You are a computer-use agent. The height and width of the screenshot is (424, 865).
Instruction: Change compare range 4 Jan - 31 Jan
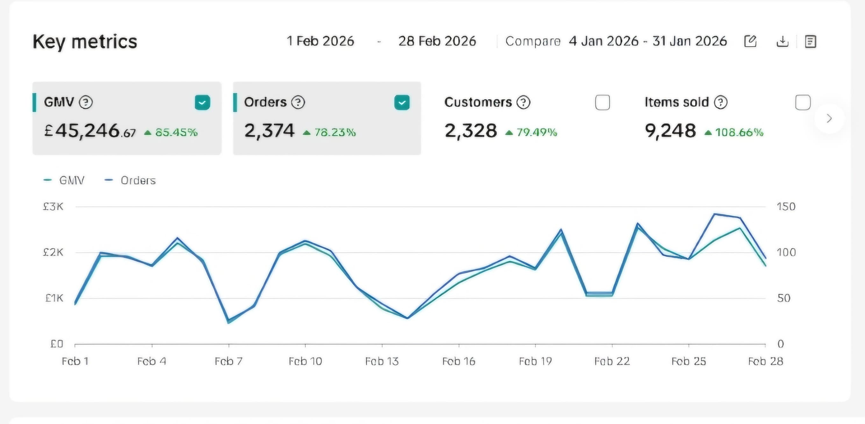pos(648,41)
